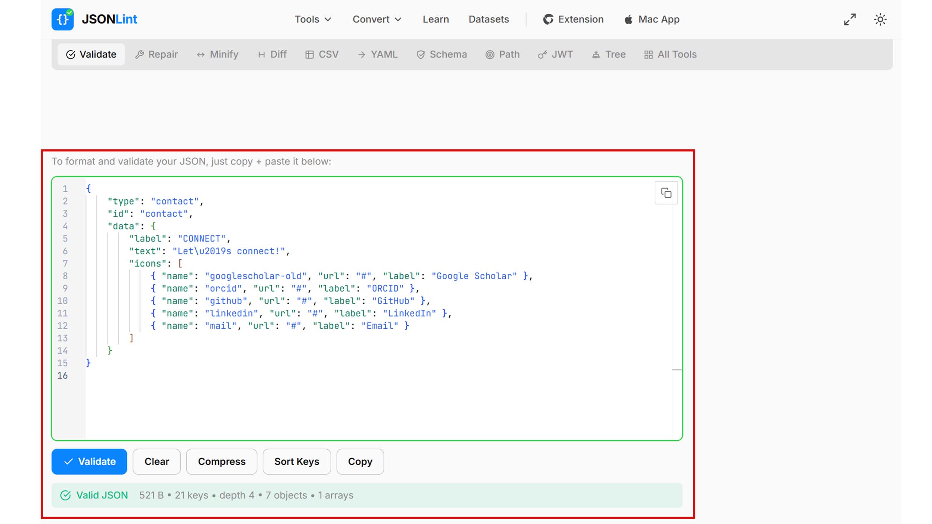Expand the Tools dropdown menu
Image resolution: width=932 pixels, height=524 pixels.
coord(313,19)
